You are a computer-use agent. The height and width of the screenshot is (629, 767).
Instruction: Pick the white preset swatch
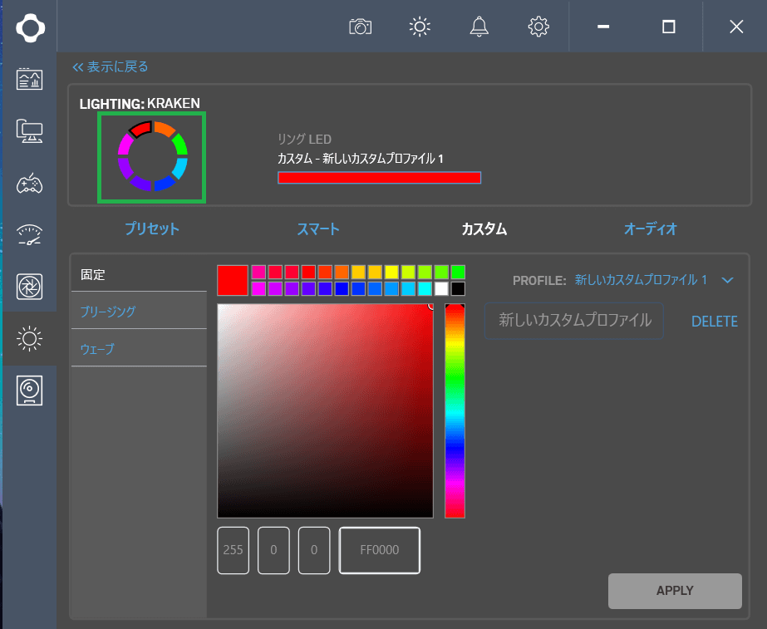tap(441, 288)
